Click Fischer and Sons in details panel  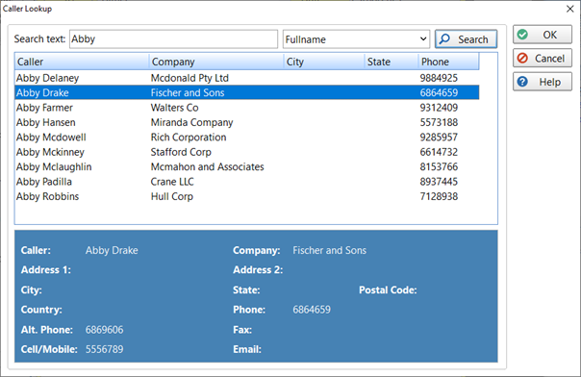point(329,250)
